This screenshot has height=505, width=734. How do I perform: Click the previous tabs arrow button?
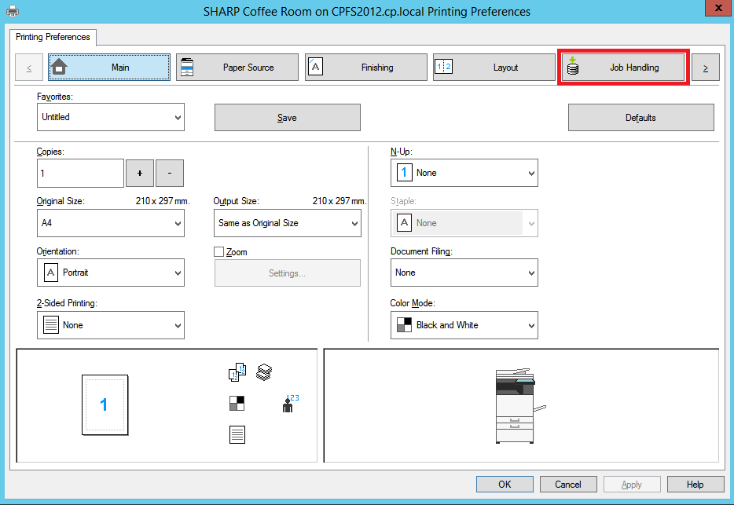pos(29,68)
